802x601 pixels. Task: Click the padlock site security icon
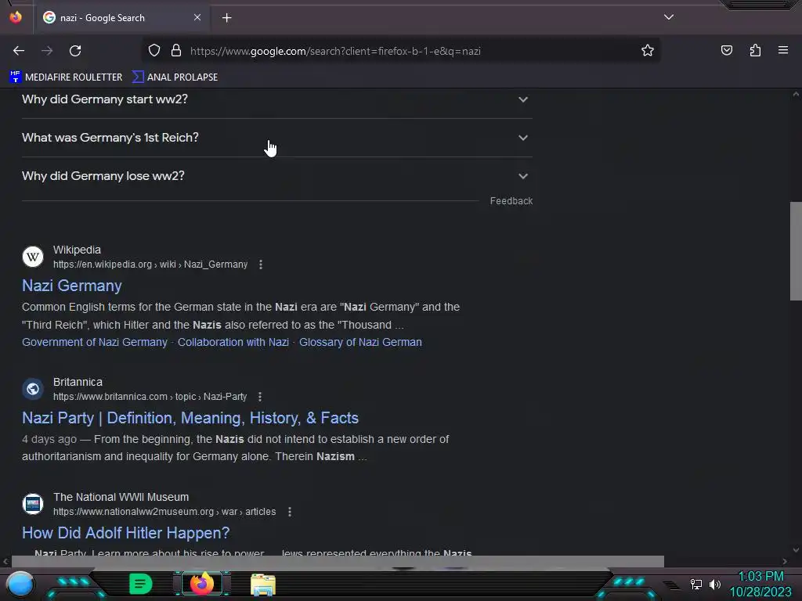(176, 51)
